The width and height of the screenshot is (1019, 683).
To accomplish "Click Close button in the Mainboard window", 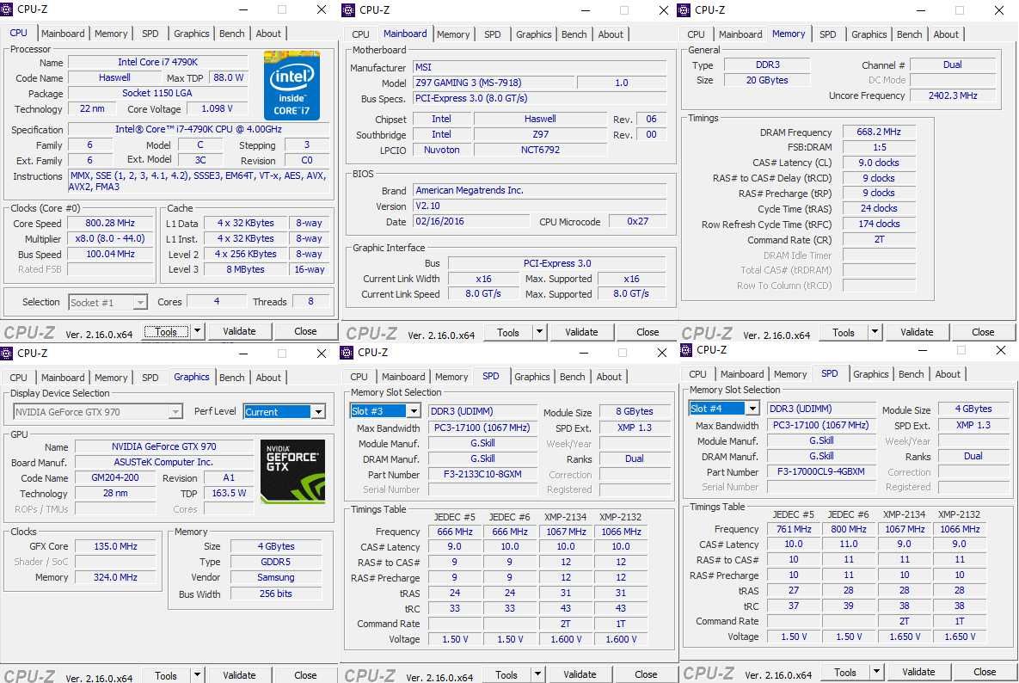I will coord(648,332).
